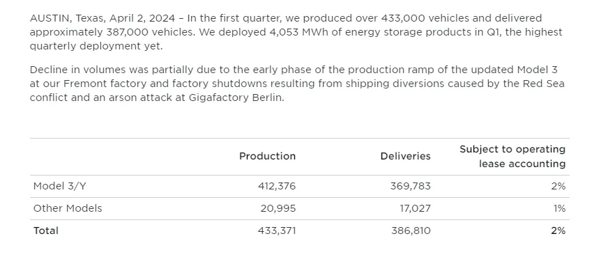Image resolution: width=592 pixels, height=257 pixels.
Task: Click the Deliveries column header
Action: click(x=406, y=156)
